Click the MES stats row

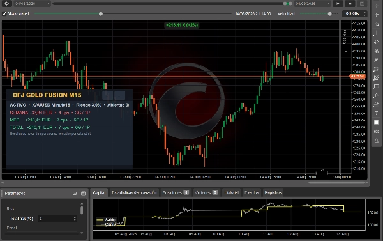[49, 120]
